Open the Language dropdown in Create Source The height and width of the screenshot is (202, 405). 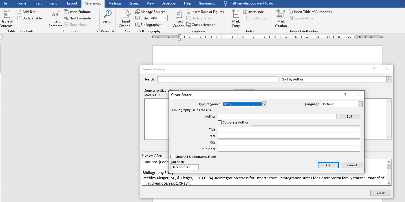tap(360, 104)
